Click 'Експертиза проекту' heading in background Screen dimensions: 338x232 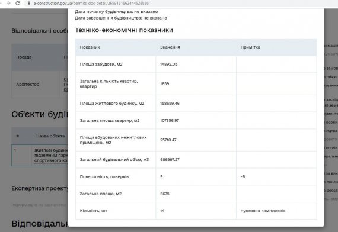(x=40, y=188)
